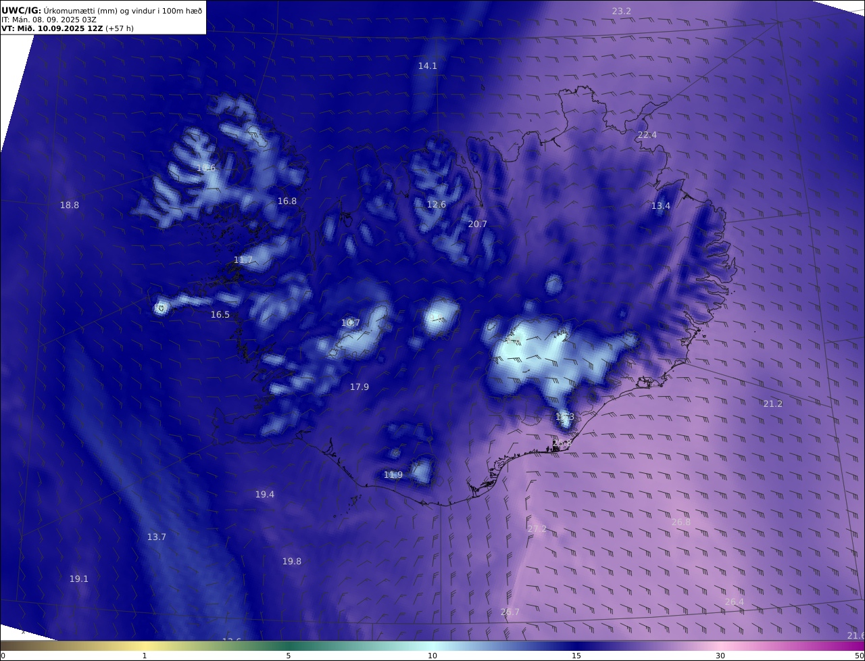Click the value label 19.8
The width and height of the screenshot is (865, 661).
pyautogui.click(x=291, y=561)
